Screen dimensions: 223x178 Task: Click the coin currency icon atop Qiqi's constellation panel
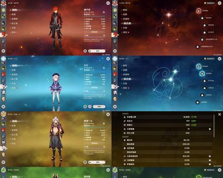[x=205, y=59]
